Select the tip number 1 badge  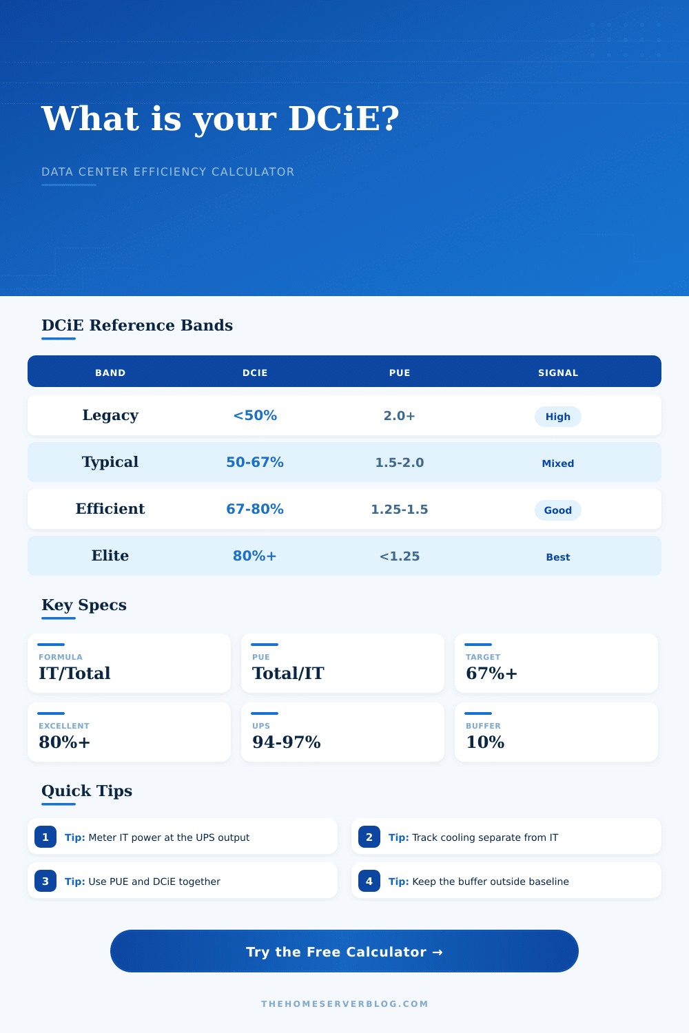tap(45, 837)
